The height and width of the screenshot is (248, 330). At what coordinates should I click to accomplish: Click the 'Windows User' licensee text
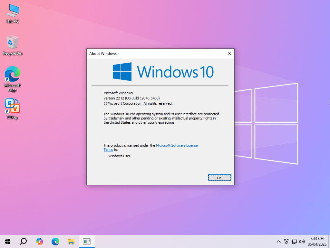pos(119,156)
